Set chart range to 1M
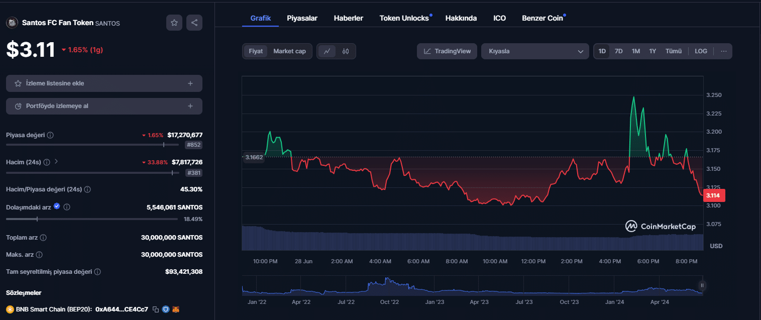 [636, 51]
